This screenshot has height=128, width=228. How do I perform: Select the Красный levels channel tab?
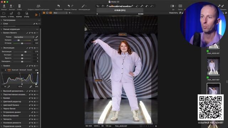(x=15, y=70)
